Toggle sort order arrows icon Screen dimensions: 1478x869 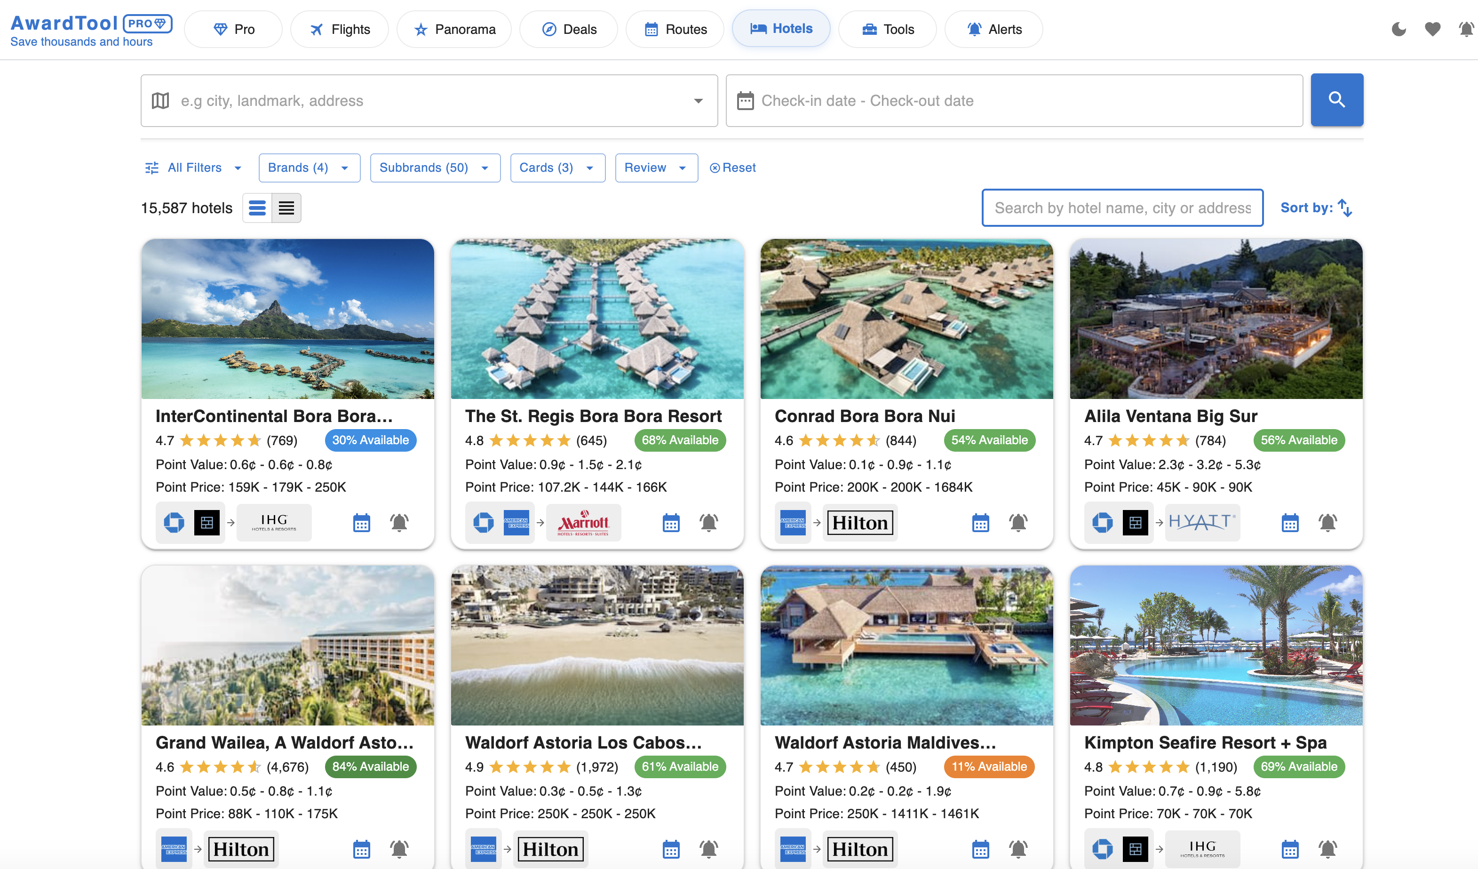point(1345,207)
